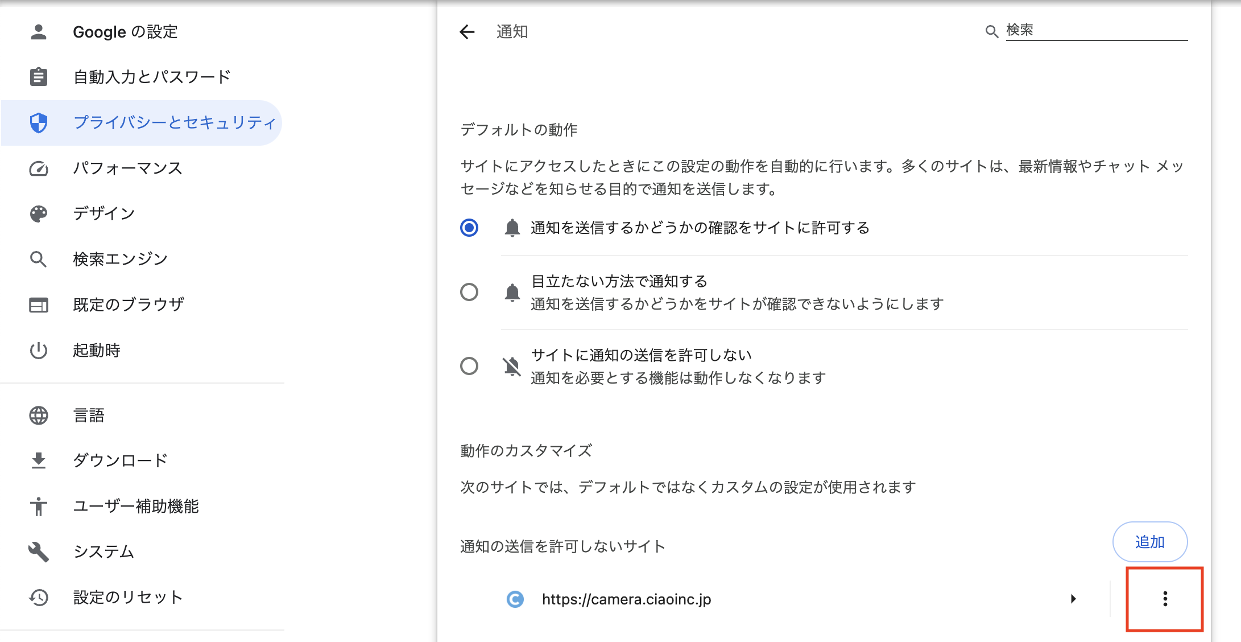Click the 追加 button
The width and height of the screenshot is (1241, 642).
point(1149,542)
